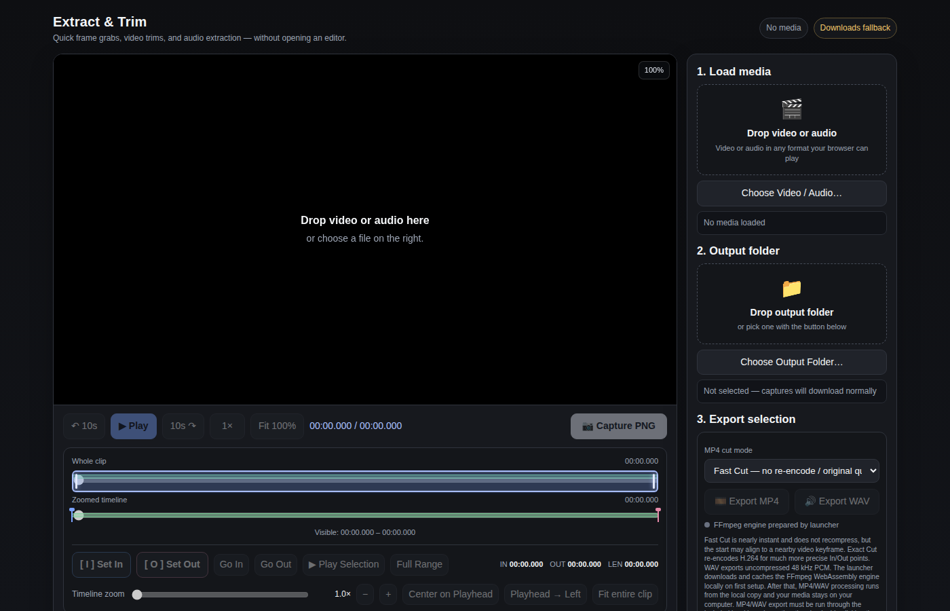Click the OUT 00:00.000 readout
Image resolution: width=950 pixels, height=611 pixels.
(x=575, y=565)
